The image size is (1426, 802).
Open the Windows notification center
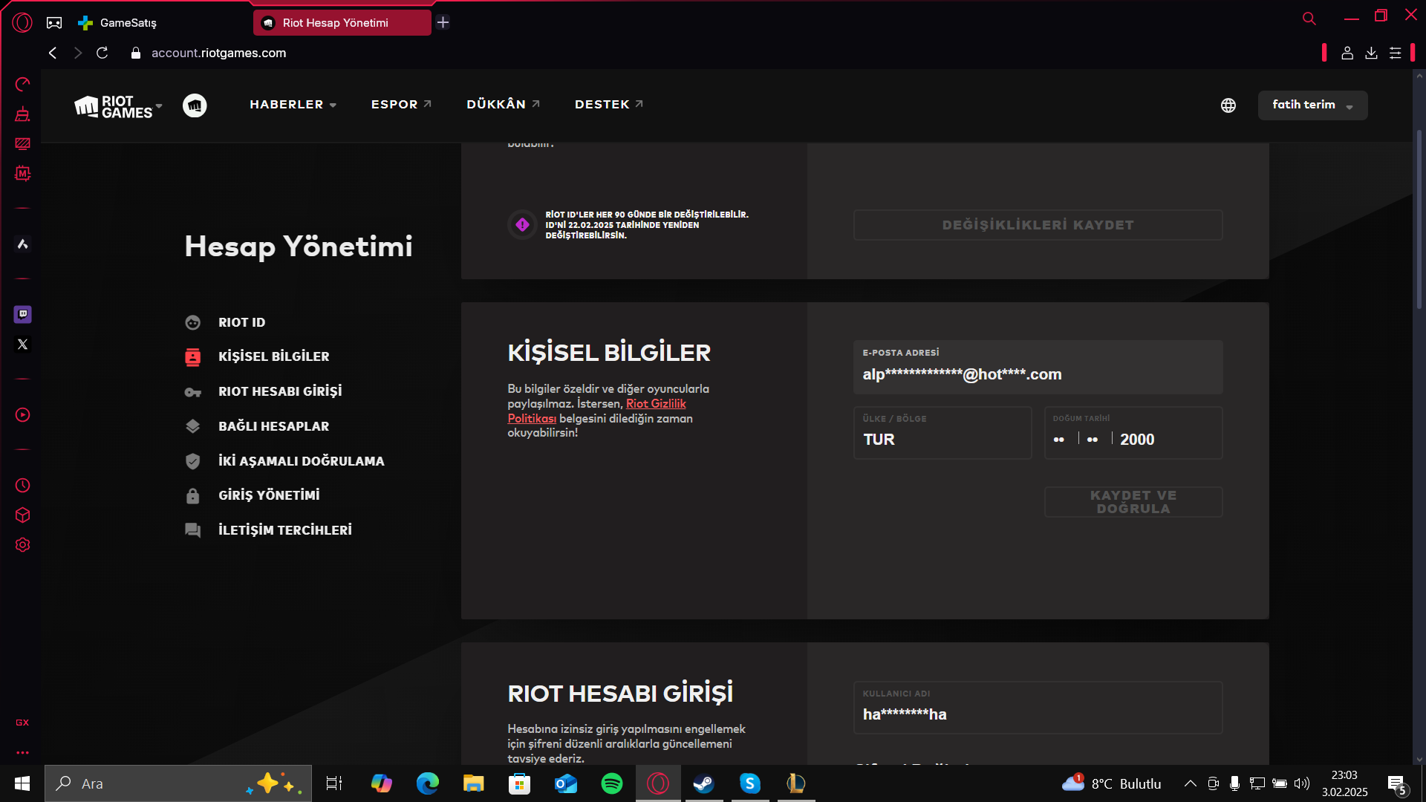click(x=1396, y=783)
